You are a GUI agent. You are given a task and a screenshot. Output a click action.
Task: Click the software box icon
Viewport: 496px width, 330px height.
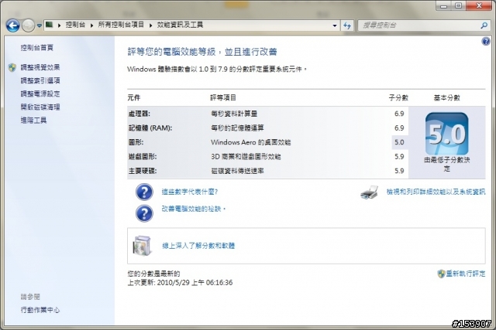pyautogui.click(x=142, y=246)
